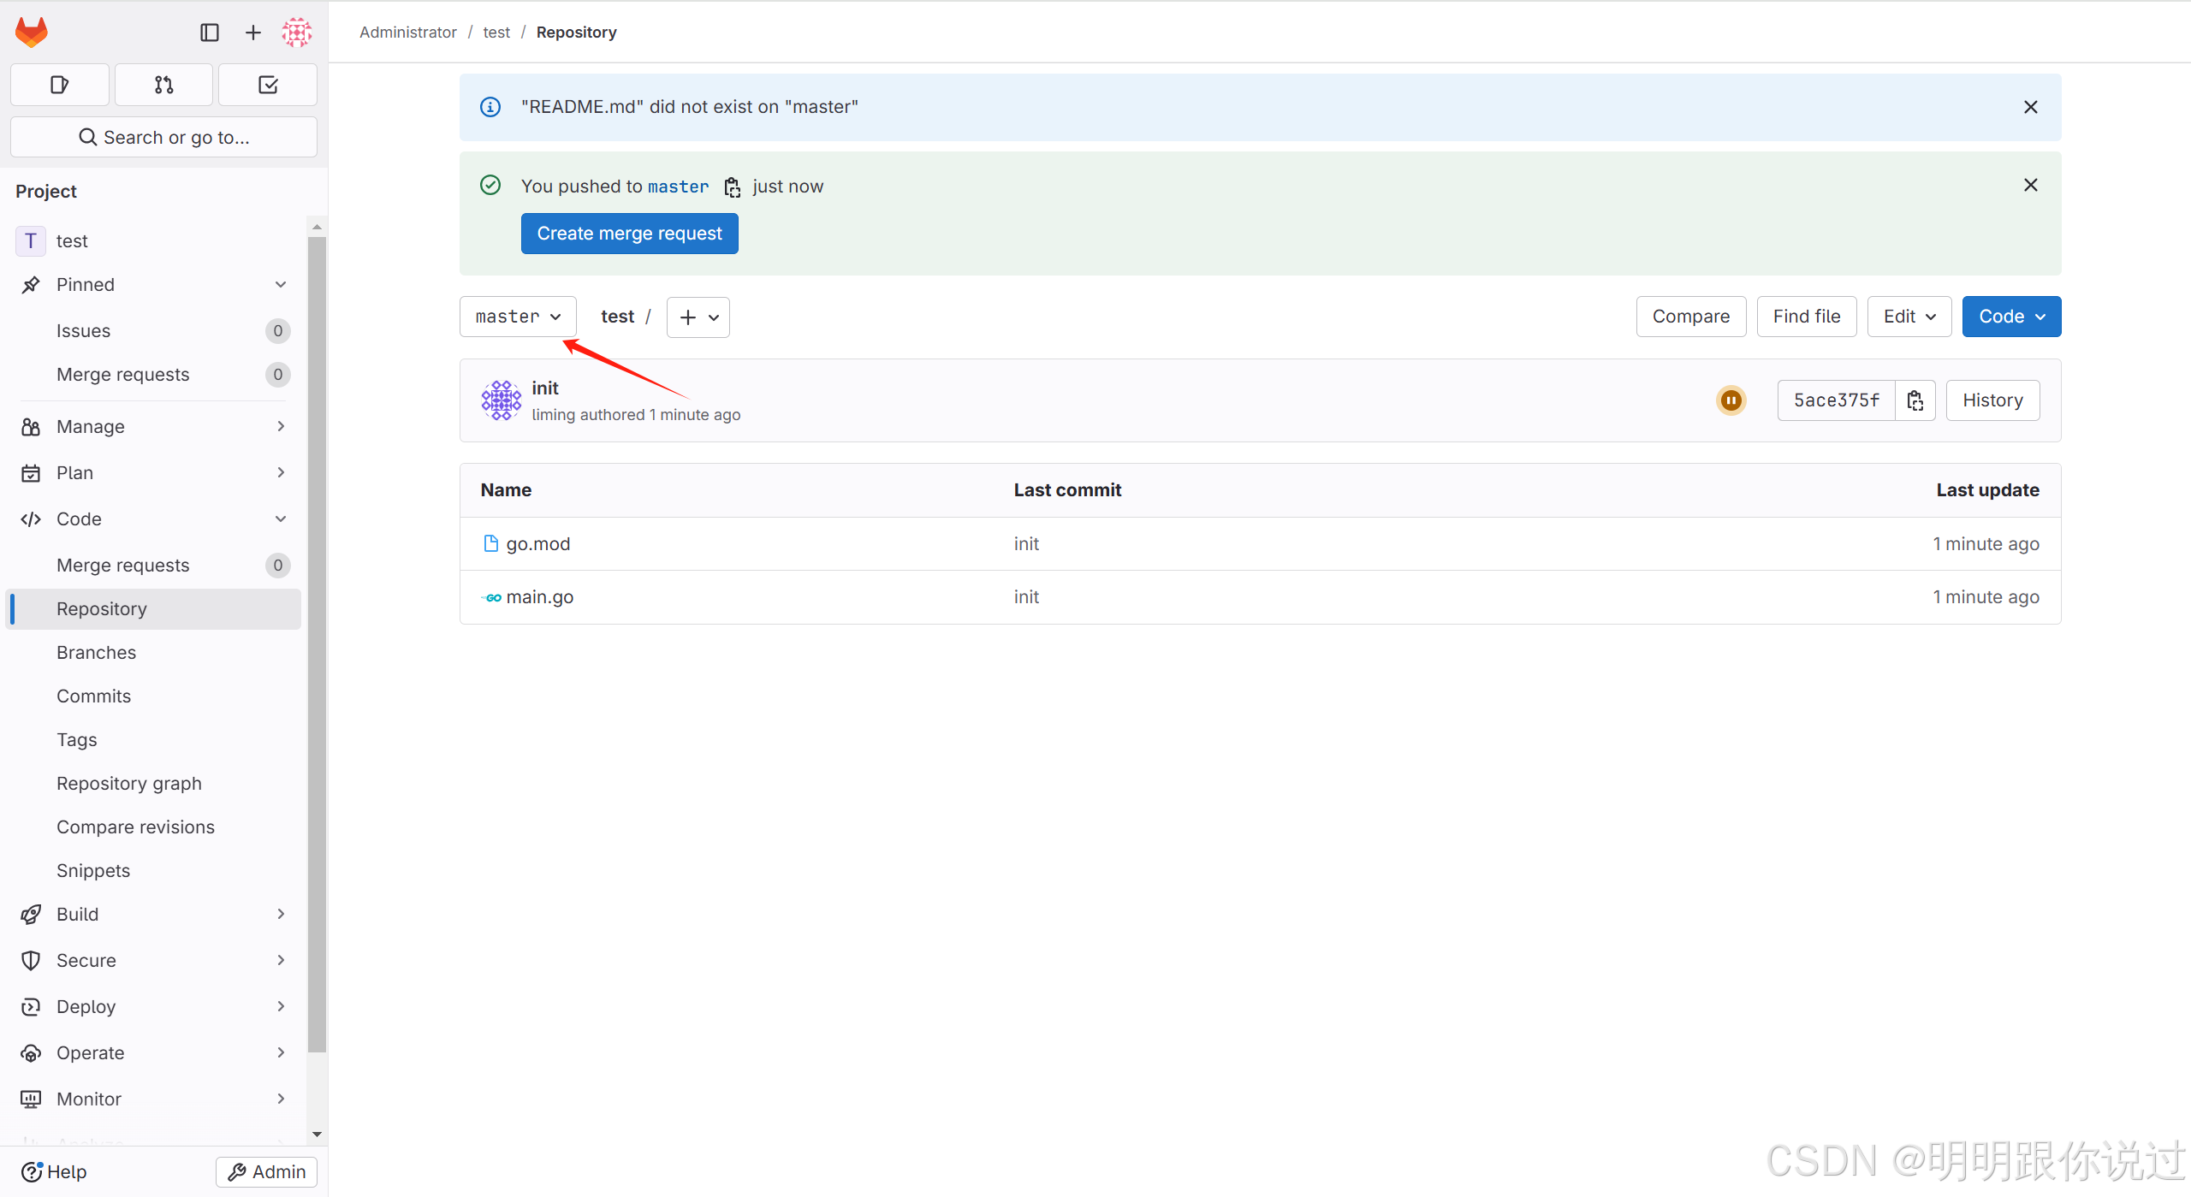This screenshot has width=2191, height=1197.
Task: Open Issues in the Pinned section
Action: (x=154, y=331)
